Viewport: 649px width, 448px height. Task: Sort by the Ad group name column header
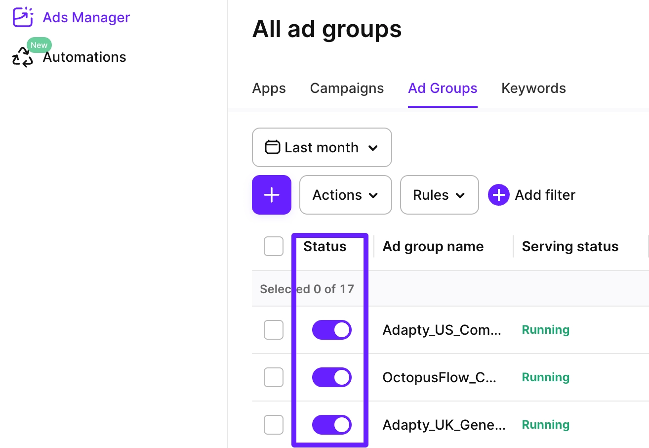coord(433,246)
